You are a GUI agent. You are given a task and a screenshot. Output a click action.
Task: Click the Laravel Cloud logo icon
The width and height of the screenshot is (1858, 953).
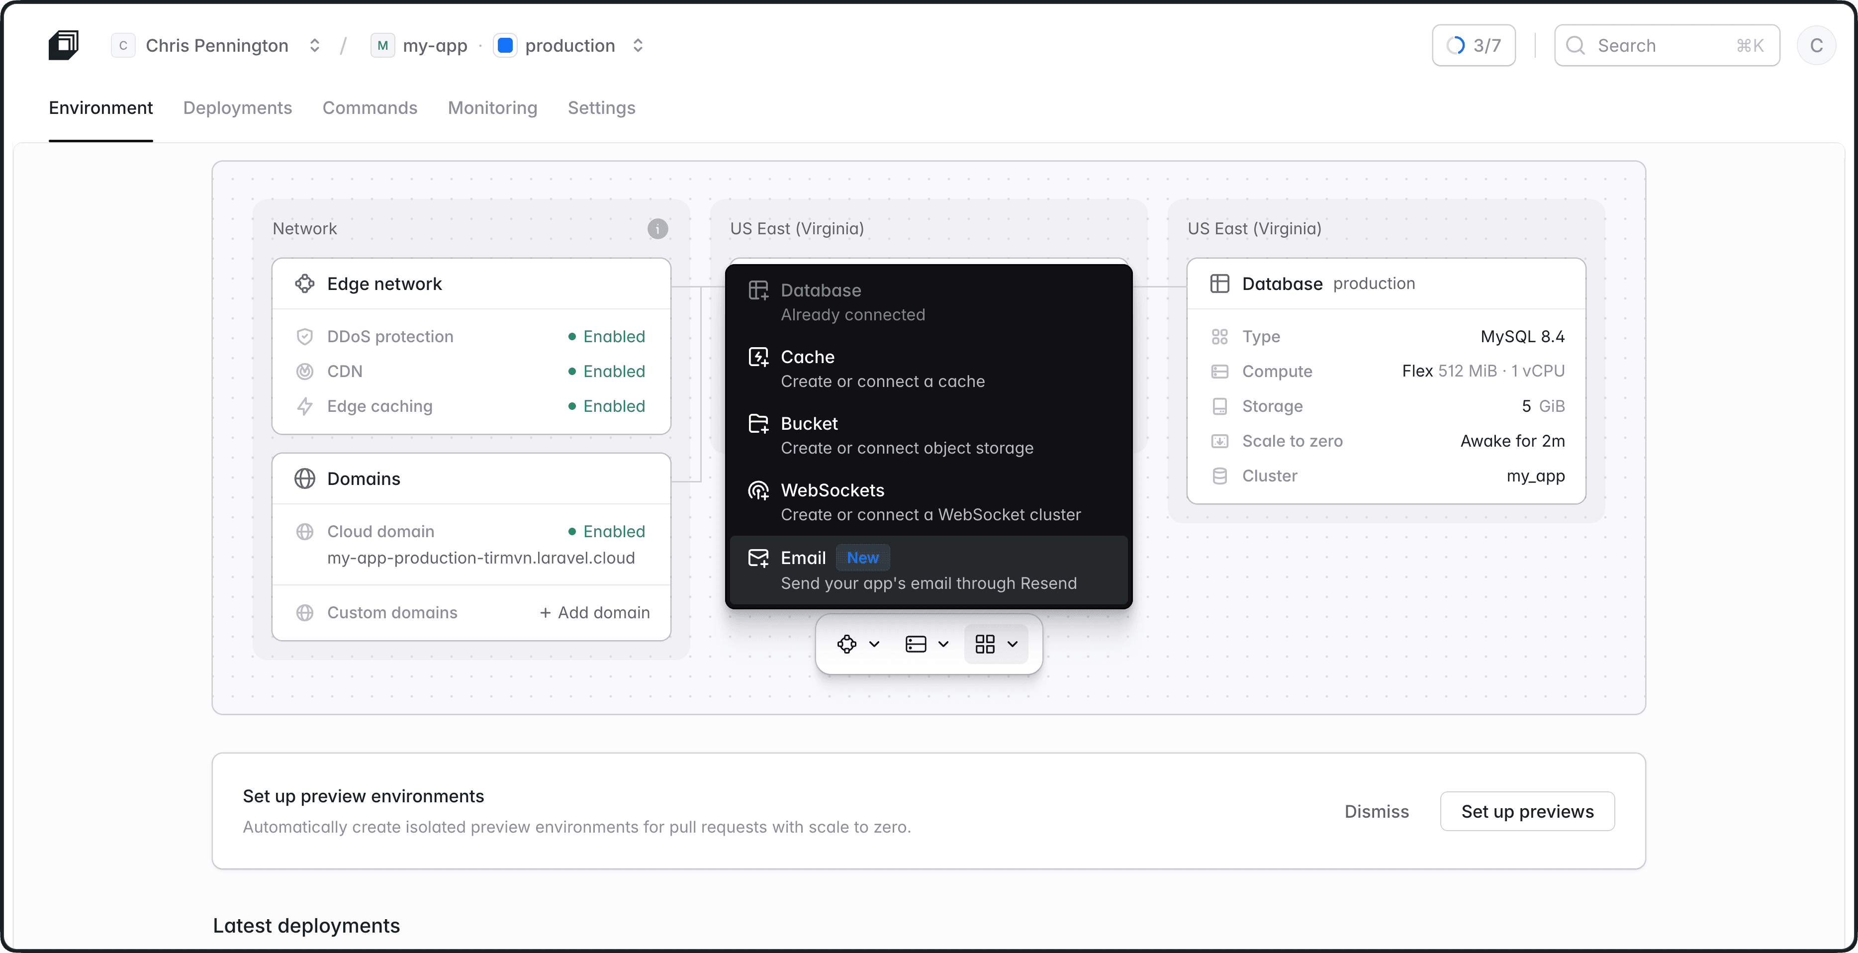64,45
